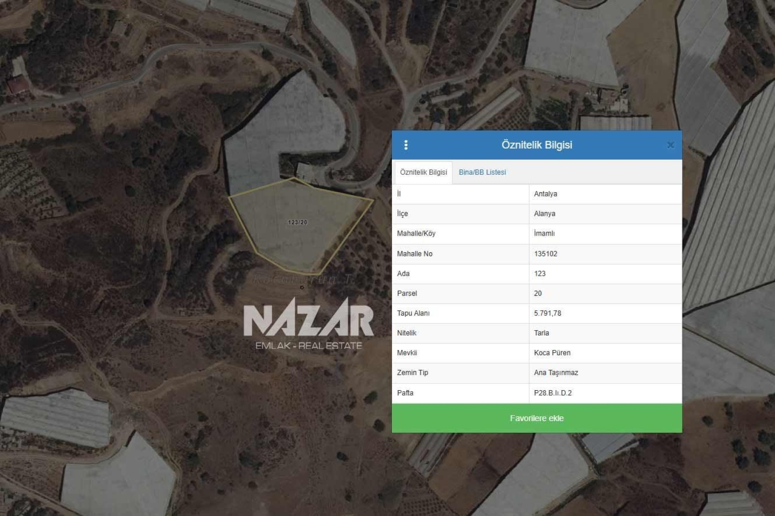Click the Parsel value 20
The image size is (775, 516).
[538, 293]
